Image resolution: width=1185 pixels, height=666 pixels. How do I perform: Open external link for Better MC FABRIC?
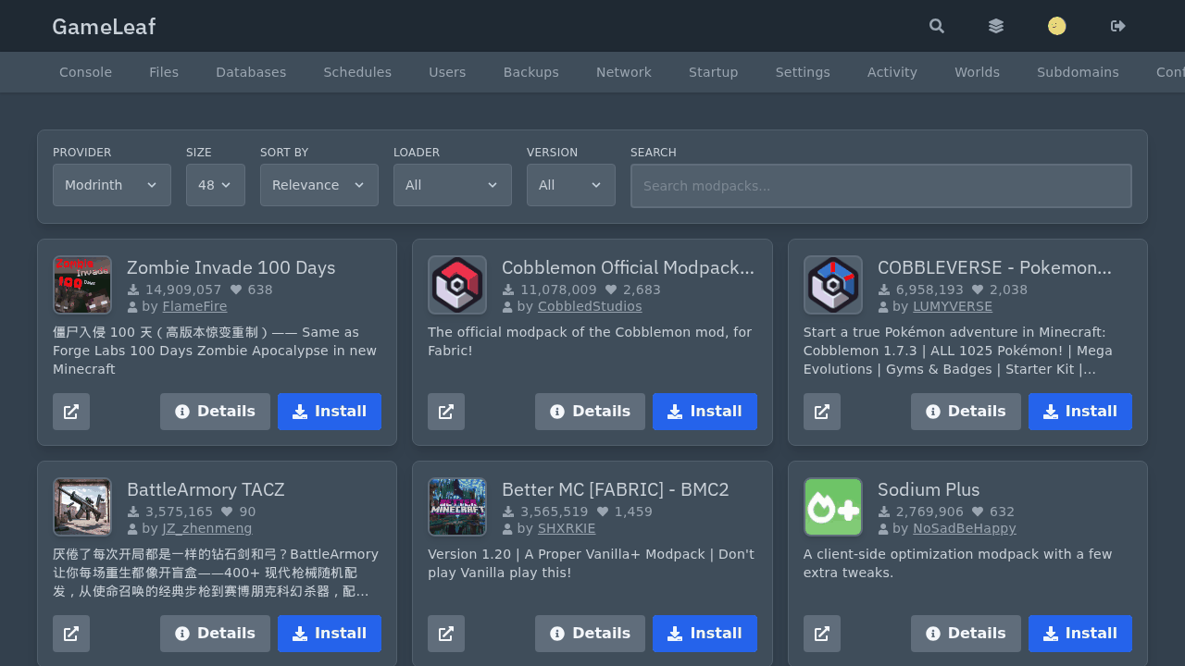click(446, 634)
